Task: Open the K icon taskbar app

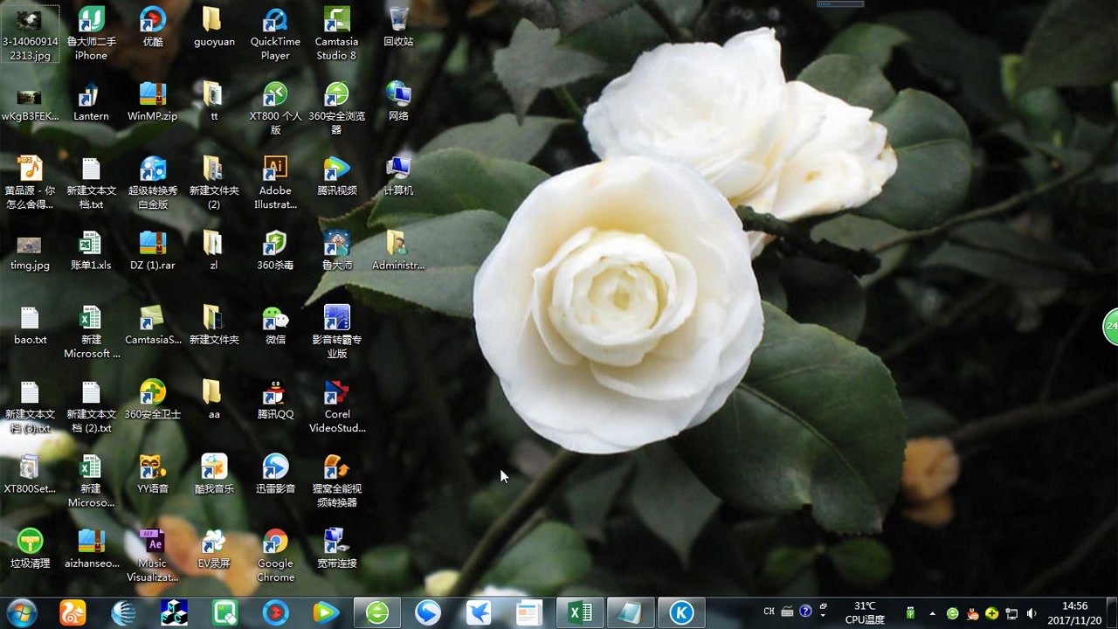Action: click(x=681, y=612)
